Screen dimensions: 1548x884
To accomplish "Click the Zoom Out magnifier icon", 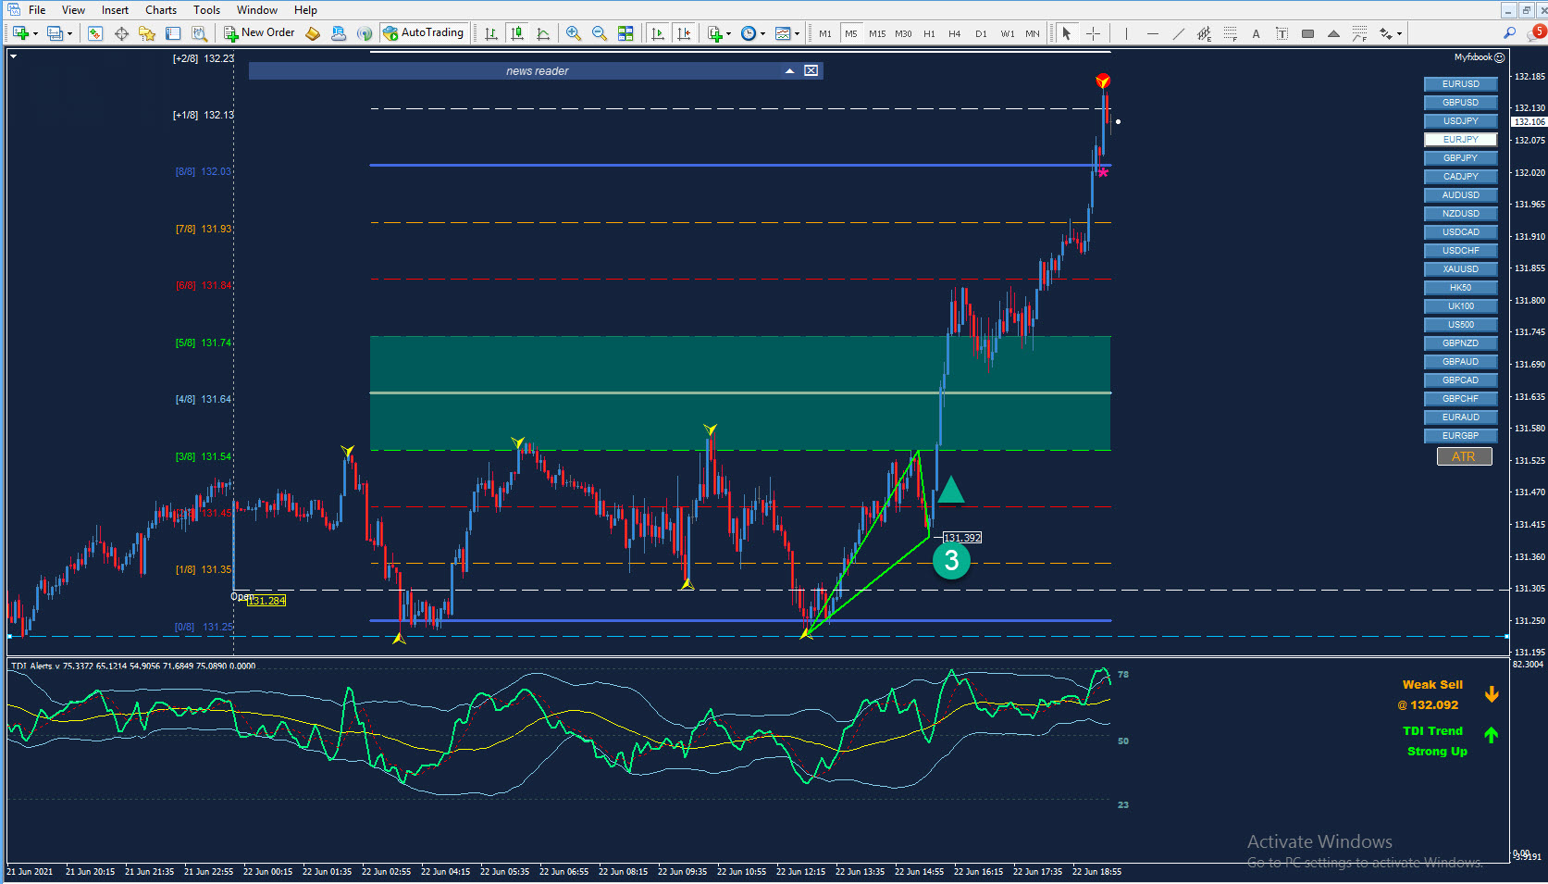I will point(600,33).
